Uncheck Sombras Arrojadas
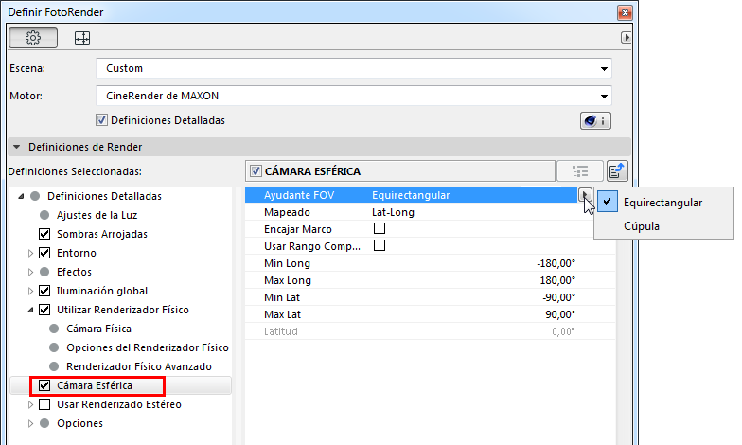Viewport: 742px width, 445px height. tap(44, 234)
